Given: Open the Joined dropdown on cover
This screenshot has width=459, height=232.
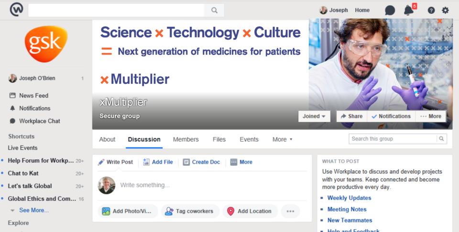Looking at the screenshot, I should pyautogui.click(x=314, y=116).
